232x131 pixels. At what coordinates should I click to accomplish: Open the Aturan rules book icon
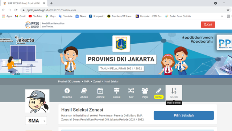click(84, 91)
